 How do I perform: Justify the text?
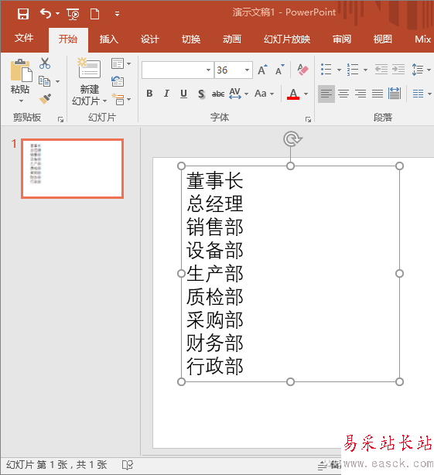click(378, 94)
